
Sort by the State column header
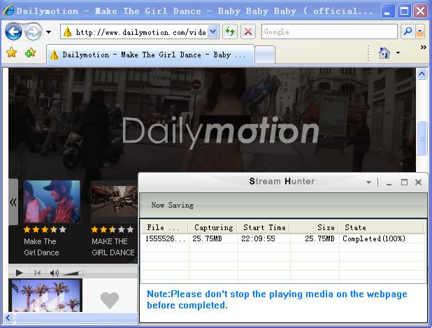click(381, 227)
